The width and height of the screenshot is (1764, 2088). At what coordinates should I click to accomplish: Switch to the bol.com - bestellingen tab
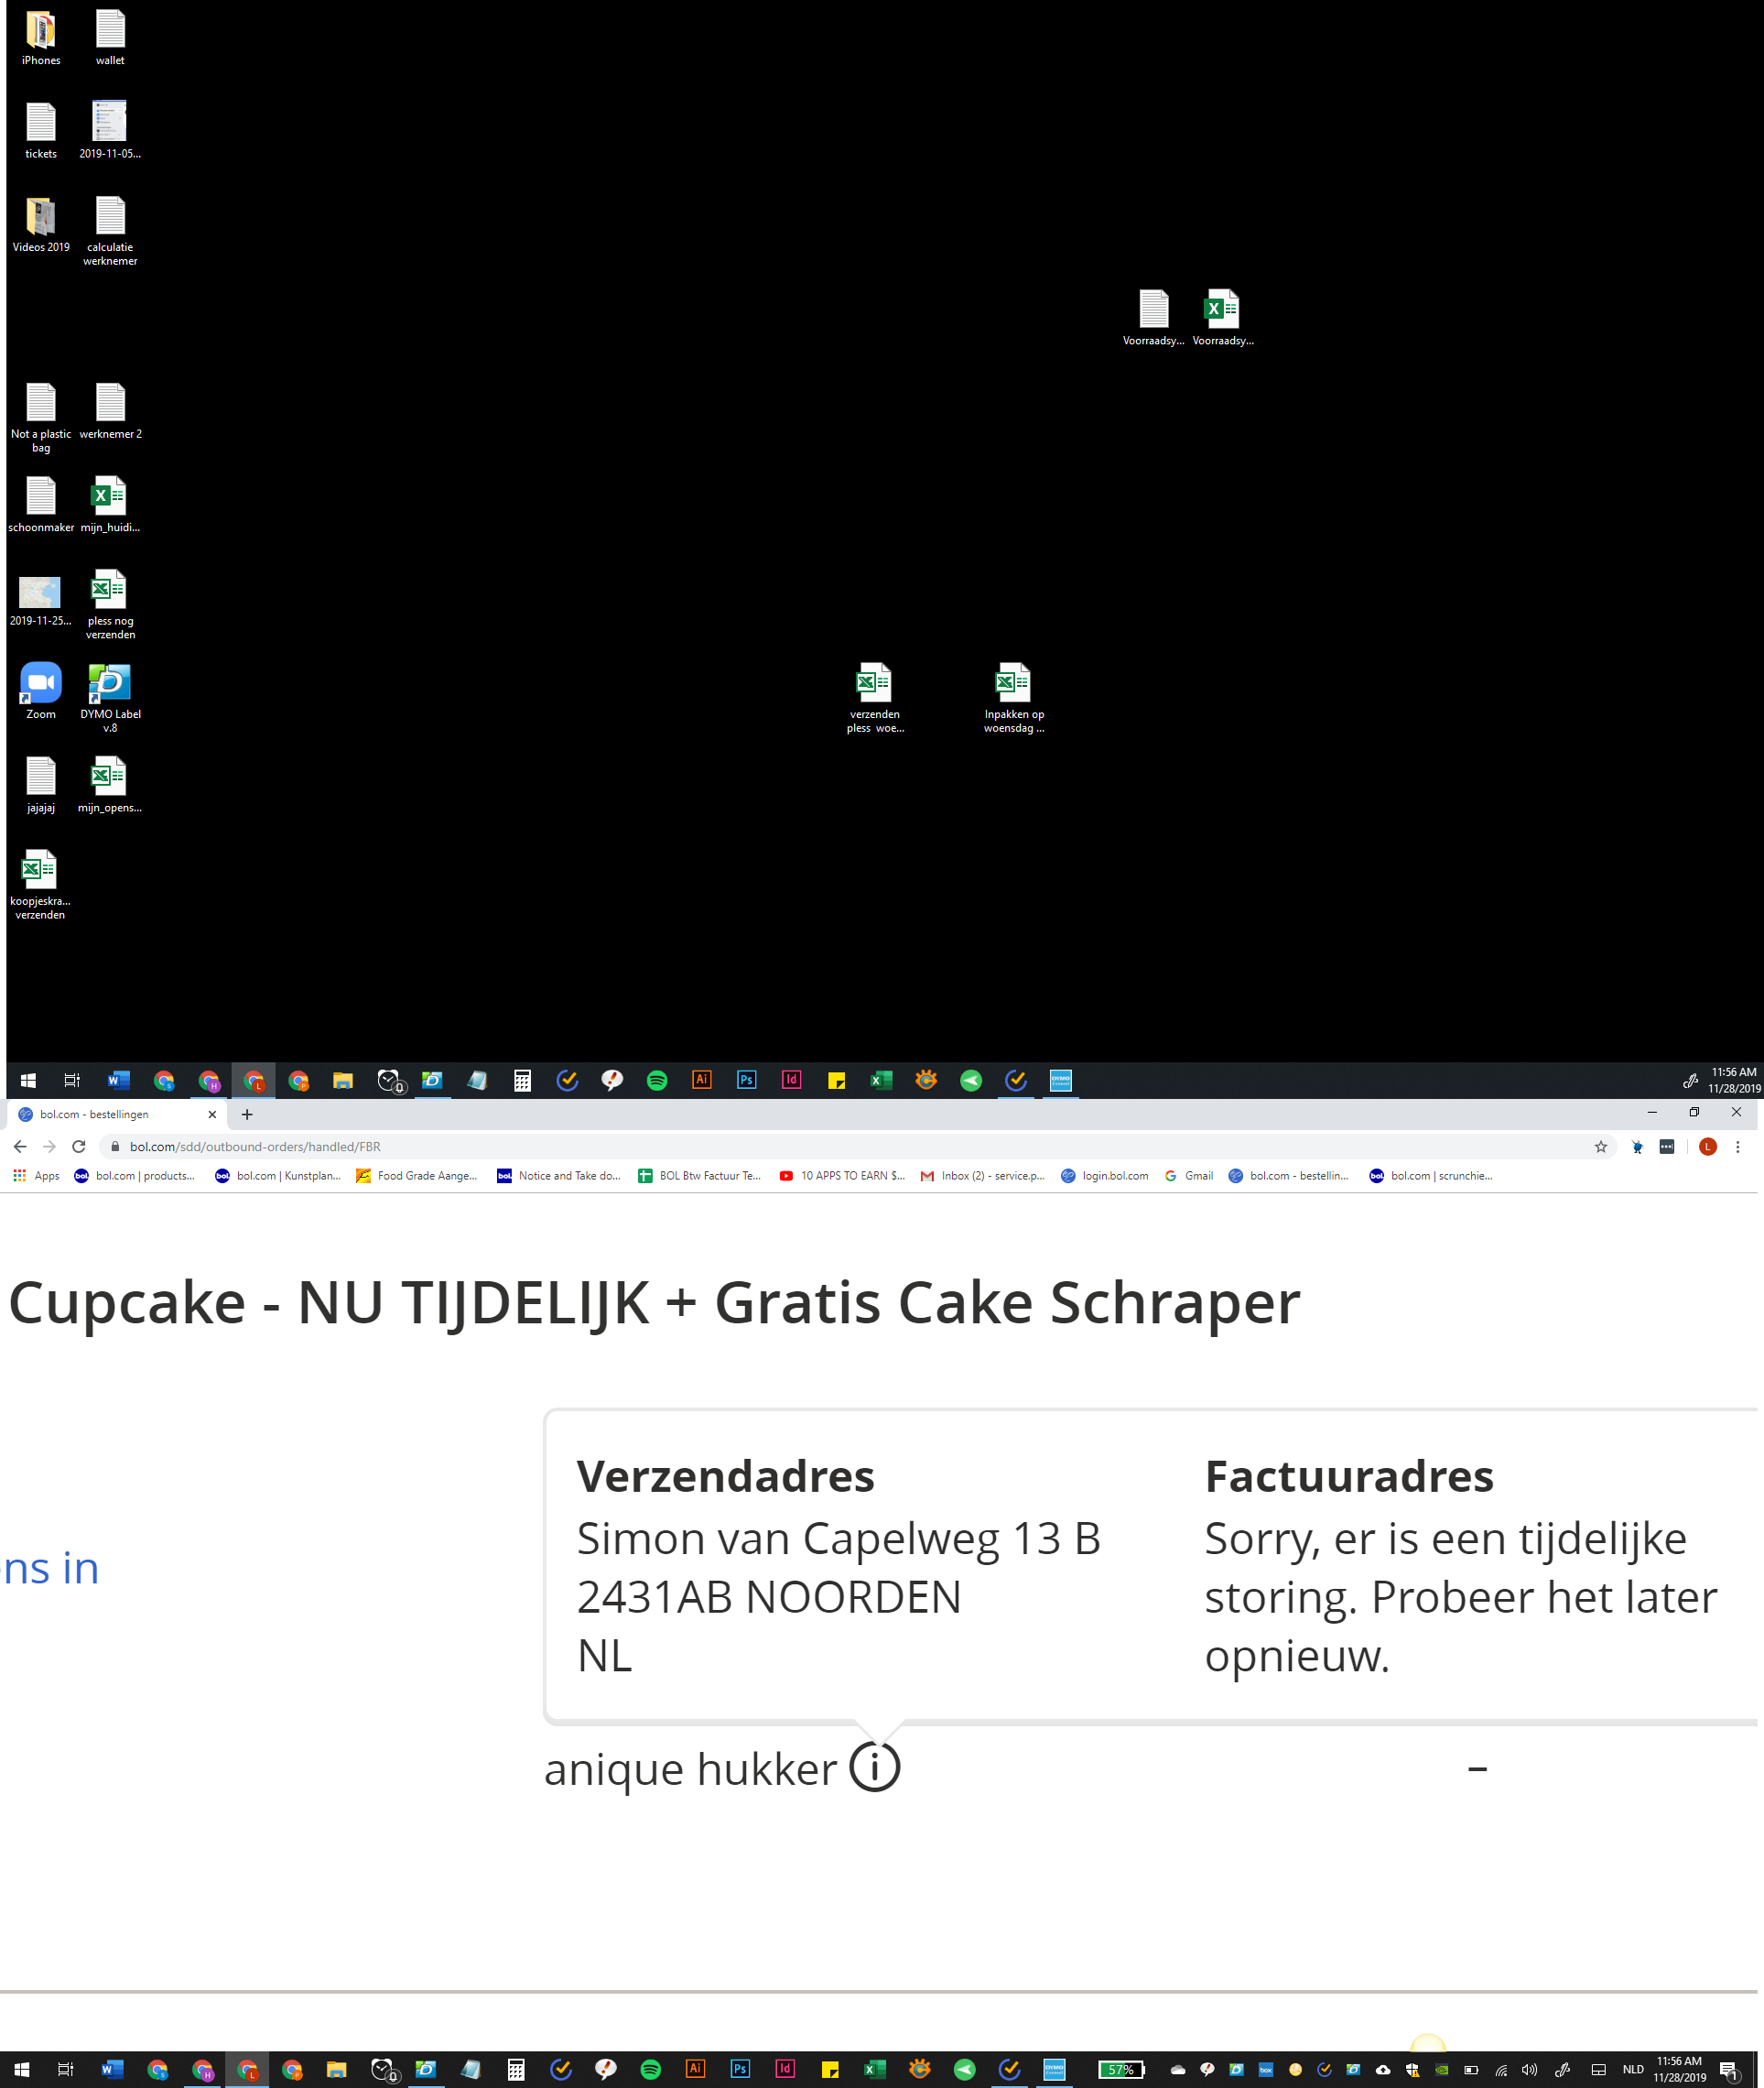pos(115,1114)
